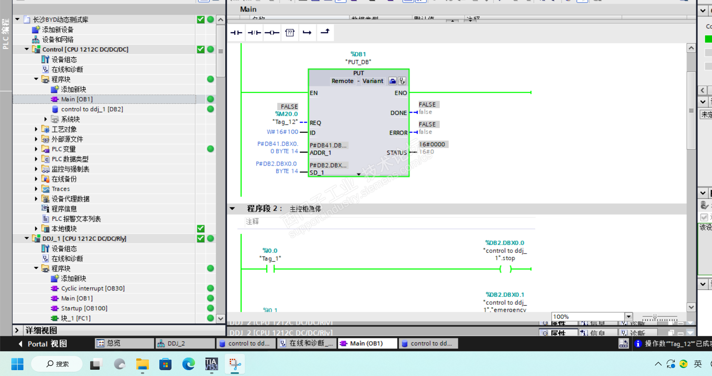
Task: Open the PUT block diagnostics icon
Action: click(402, 81)
